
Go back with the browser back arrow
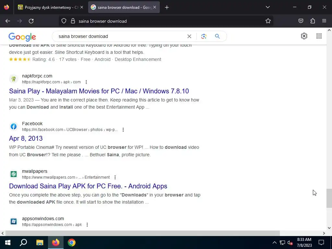pos(8,21)
